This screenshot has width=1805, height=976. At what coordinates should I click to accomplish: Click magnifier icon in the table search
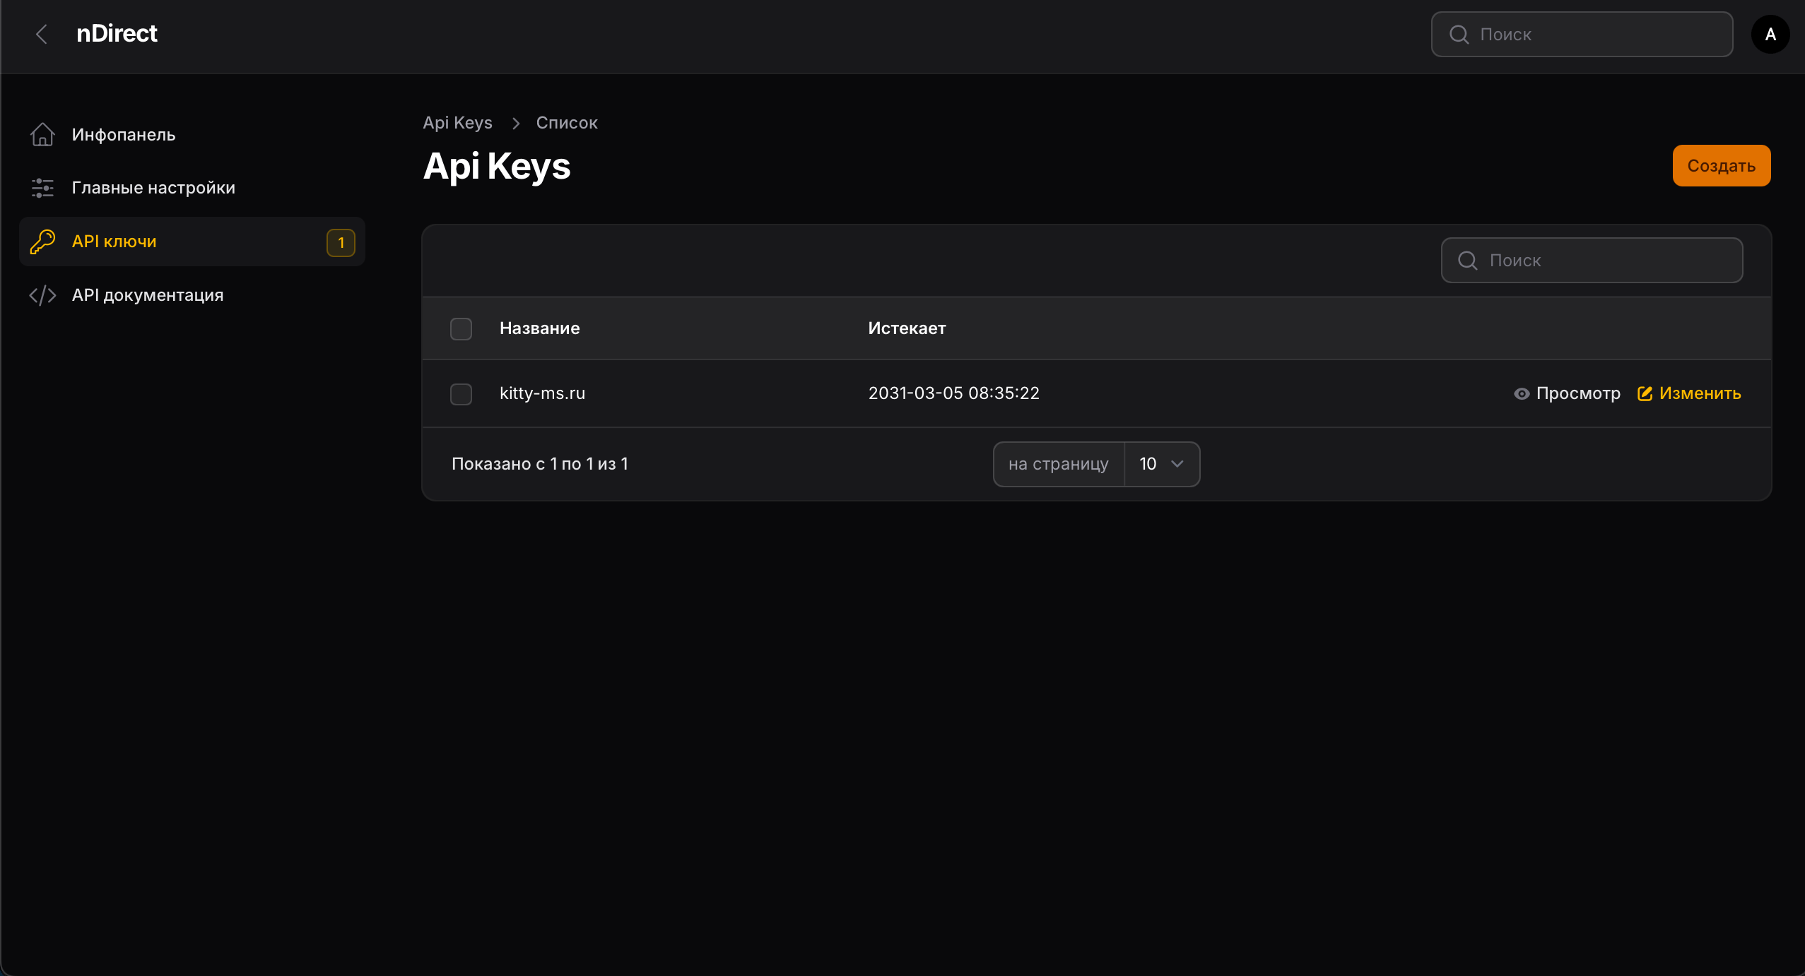pyautogui.click(x=1468, y=261)
